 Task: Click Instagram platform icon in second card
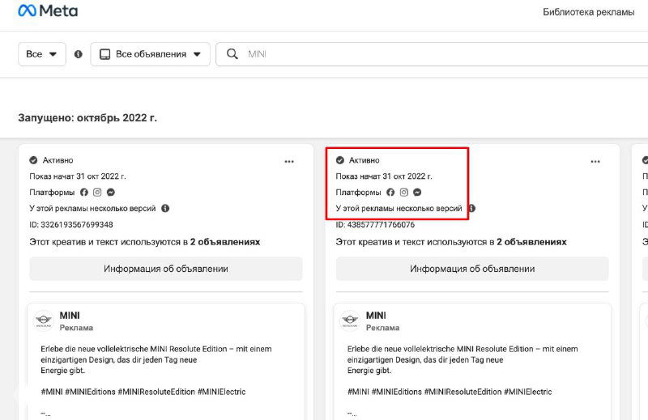[403, 193]
